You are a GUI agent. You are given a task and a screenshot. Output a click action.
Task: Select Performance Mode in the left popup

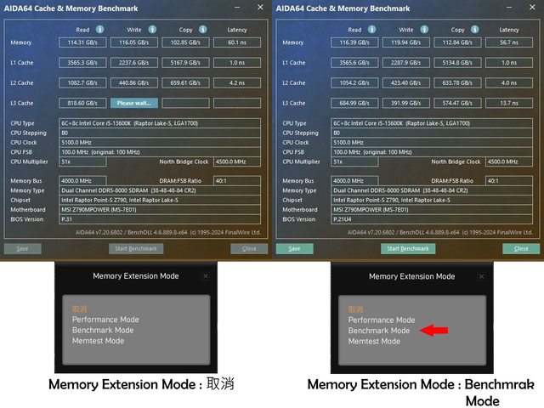[x=105, y=320]
